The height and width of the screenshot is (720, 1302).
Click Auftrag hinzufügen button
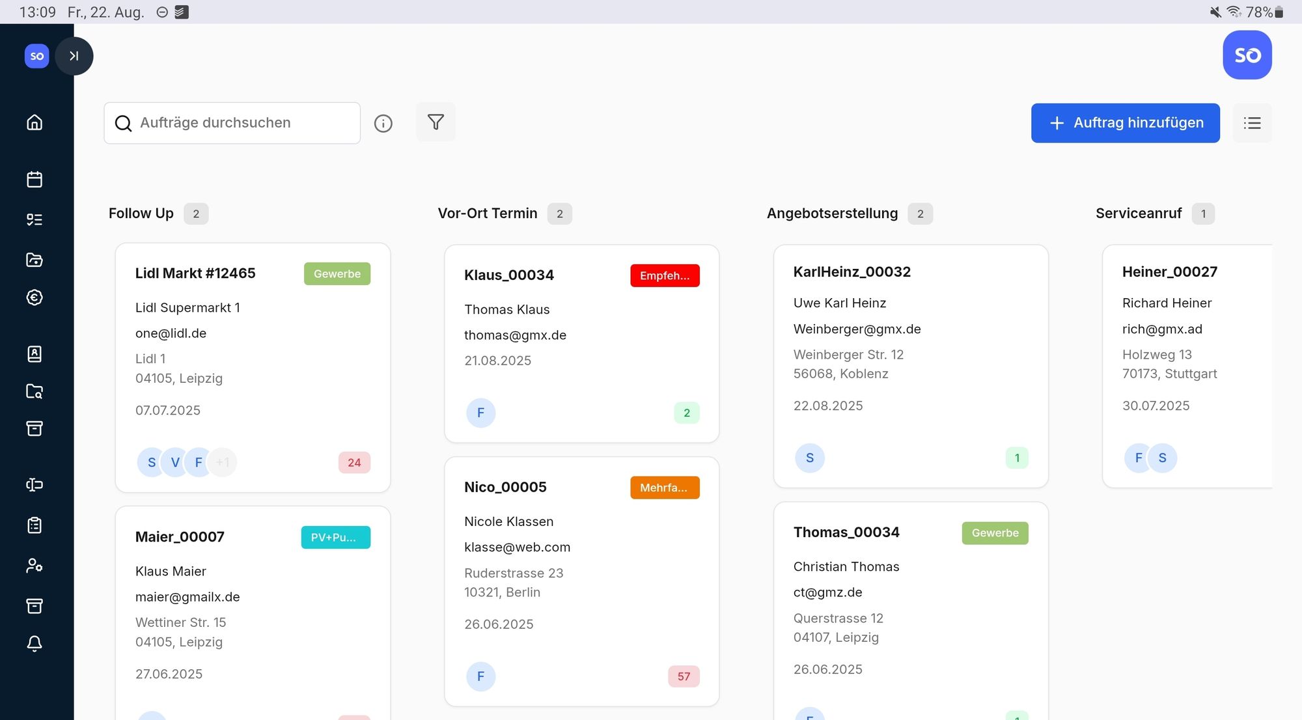(x=1125, y=123)
